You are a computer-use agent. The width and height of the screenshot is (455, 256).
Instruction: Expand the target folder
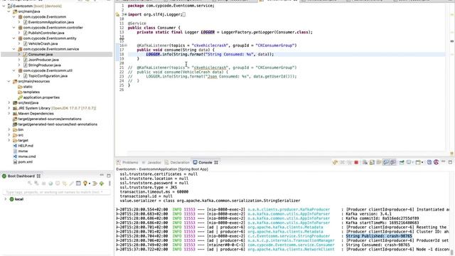tap(9, 140)
